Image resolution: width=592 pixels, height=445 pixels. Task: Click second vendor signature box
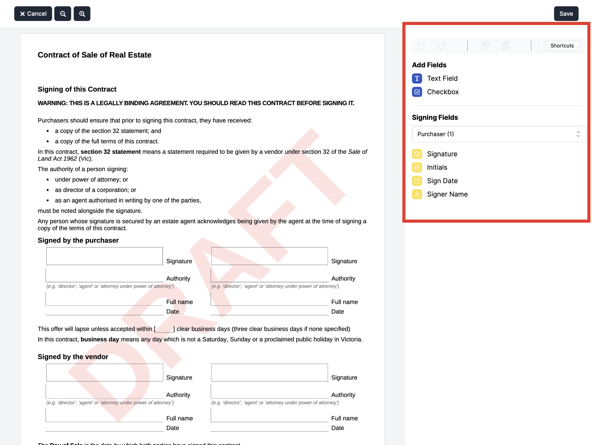[x=269, y=373]
